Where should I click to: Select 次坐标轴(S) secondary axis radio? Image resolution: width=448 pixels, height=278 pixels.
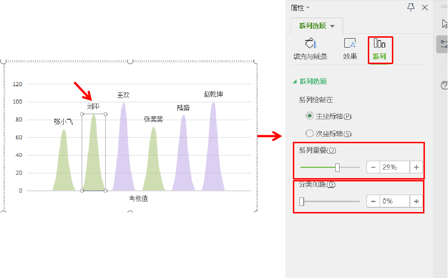[309, 133]
